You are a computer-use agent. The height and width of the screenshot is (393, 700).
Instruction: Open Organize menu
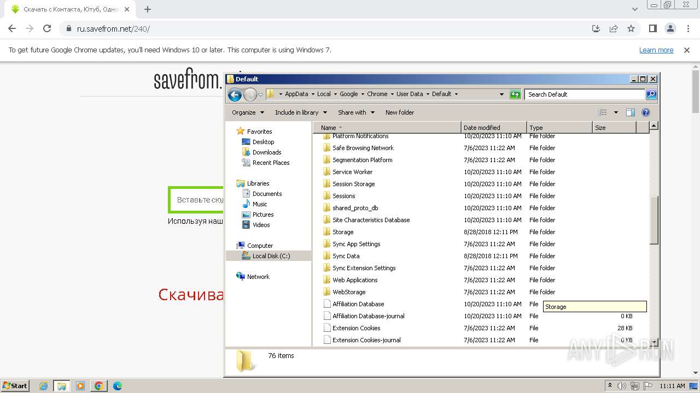pos(248,112)
